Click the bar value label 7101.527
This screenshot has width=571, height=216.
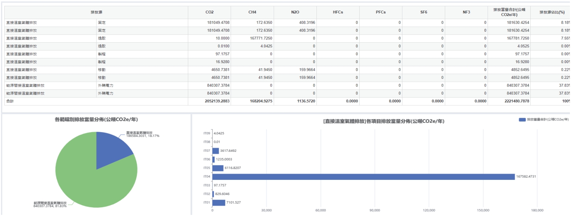pyautogui.click(x=234, y=202)
